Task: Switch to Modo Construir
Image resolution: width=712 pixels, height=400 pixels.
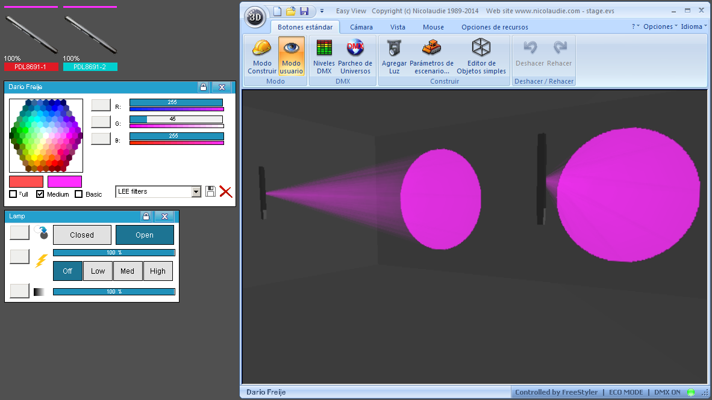Action: pos(262,56)
